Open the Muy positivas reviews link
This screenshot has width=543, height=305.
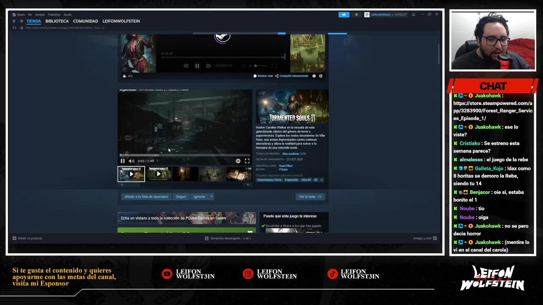(291, 154)
